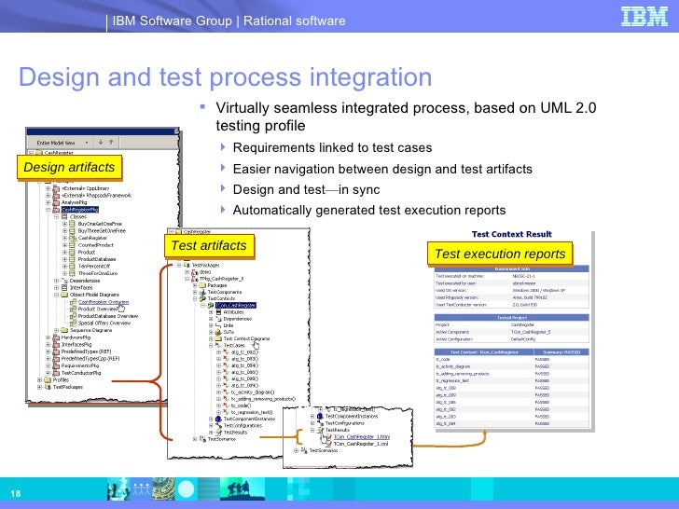Image resolution: width=679 pixels, height=509 pixels.
Task: Click the HardwarePkg package icon
Action: 56,337
